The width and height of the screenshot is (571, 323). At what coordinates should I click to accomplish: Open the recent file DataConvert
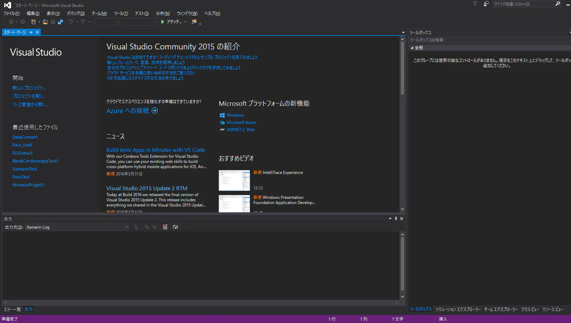25,137
